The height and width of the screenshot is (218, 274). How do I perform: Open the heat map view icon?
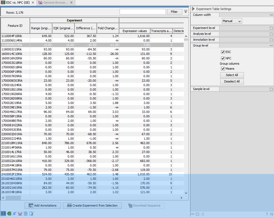click(9, 214)
